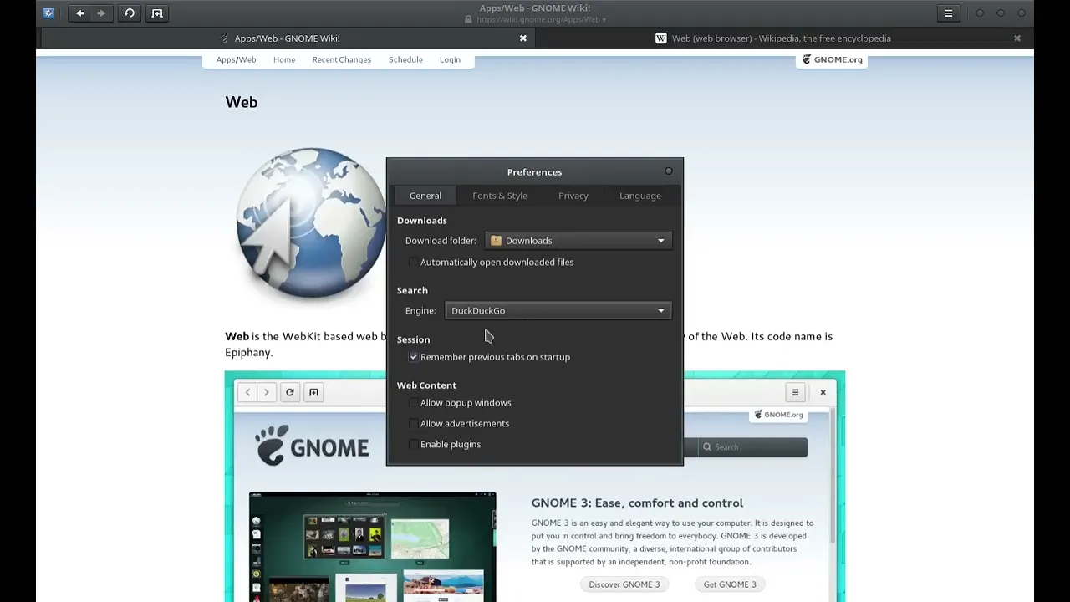Switch to the Fonts & Style tab
The width and height of the screenshot is (1070, 602).
point(500,196)
